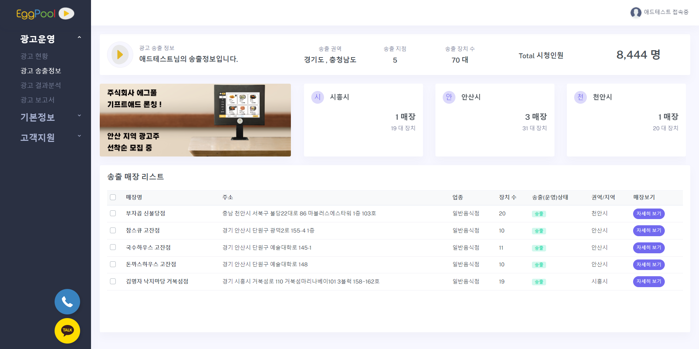This screenshot has width=699, height=349.
Task: Click the 시 badge on 시흥시 card
Action: tap(317, 97)
